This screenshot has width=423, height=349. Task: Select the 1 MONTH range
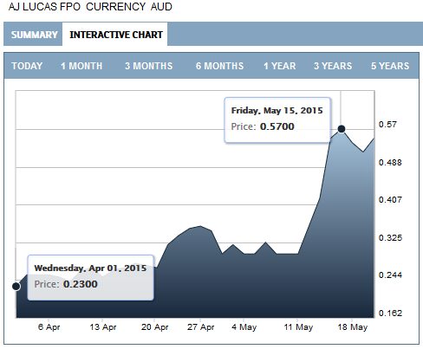[81, 66]
